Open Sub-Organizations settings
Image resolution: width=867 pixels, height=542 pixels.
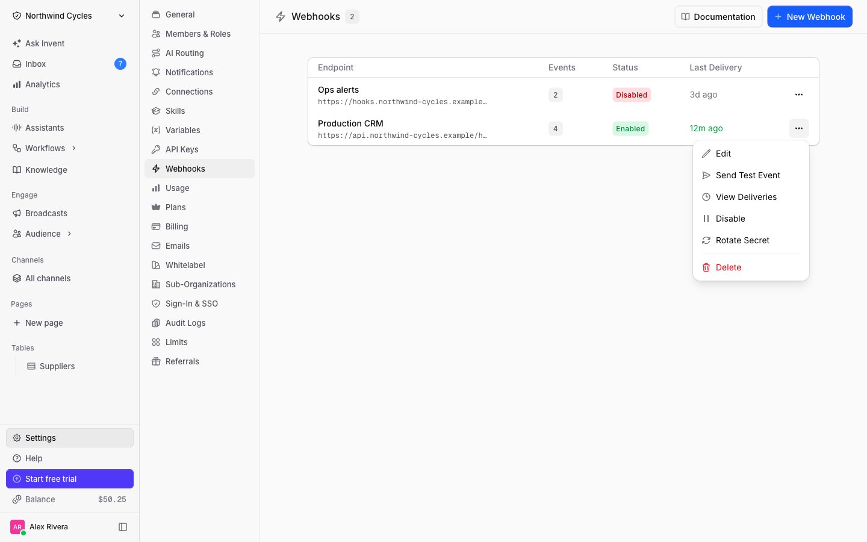199,284
